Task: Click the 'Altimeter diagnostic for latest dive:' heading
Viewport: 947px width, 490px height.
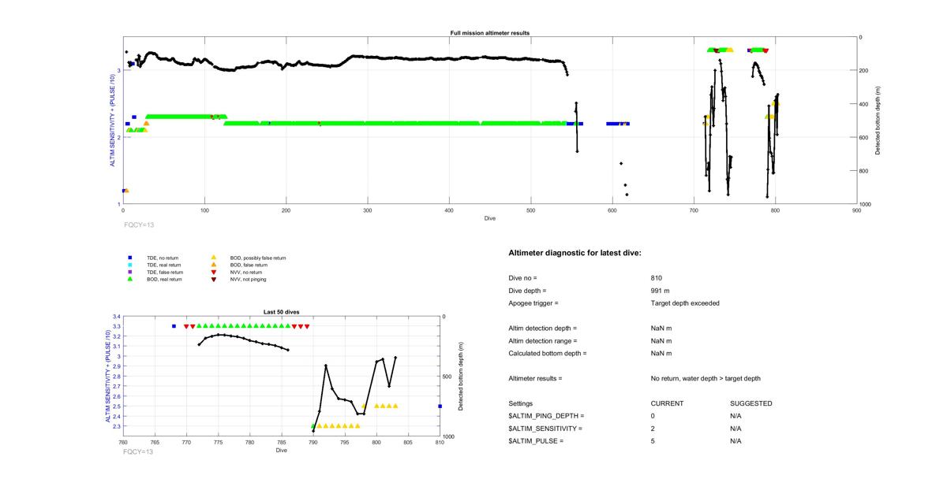Action: click(x=575, y=253)
